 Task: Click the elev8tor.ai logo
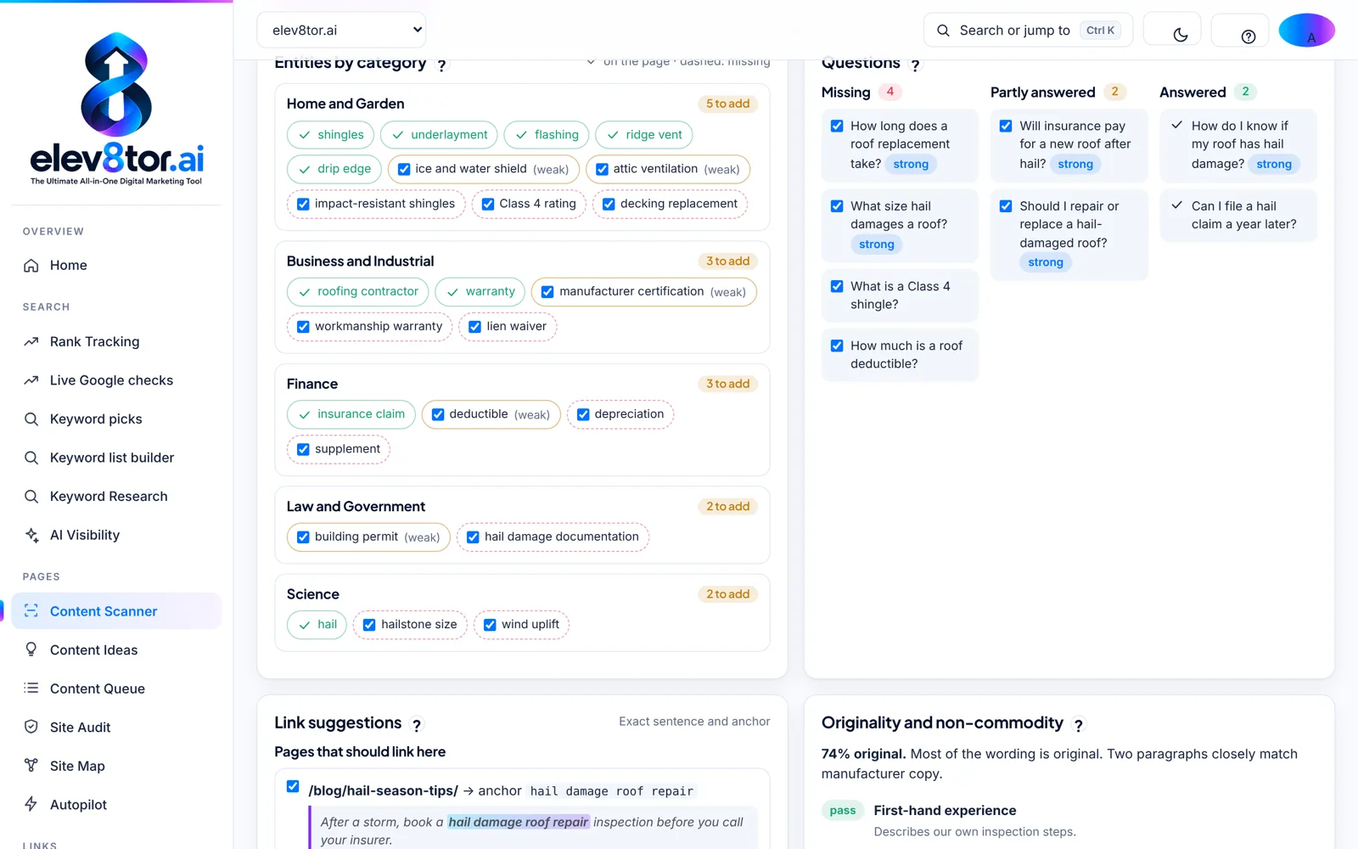click(x=116, y=109)
